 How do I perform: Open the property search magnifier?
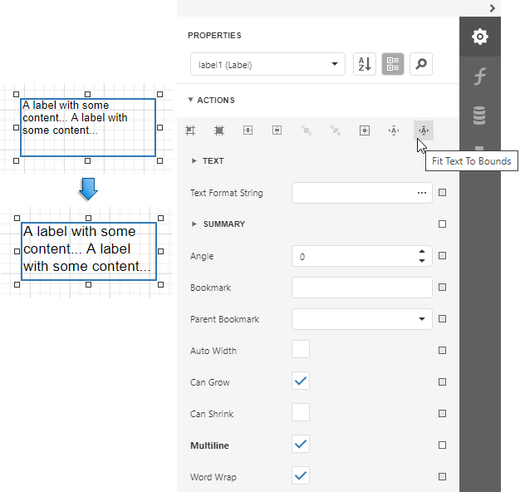point(421,64)
